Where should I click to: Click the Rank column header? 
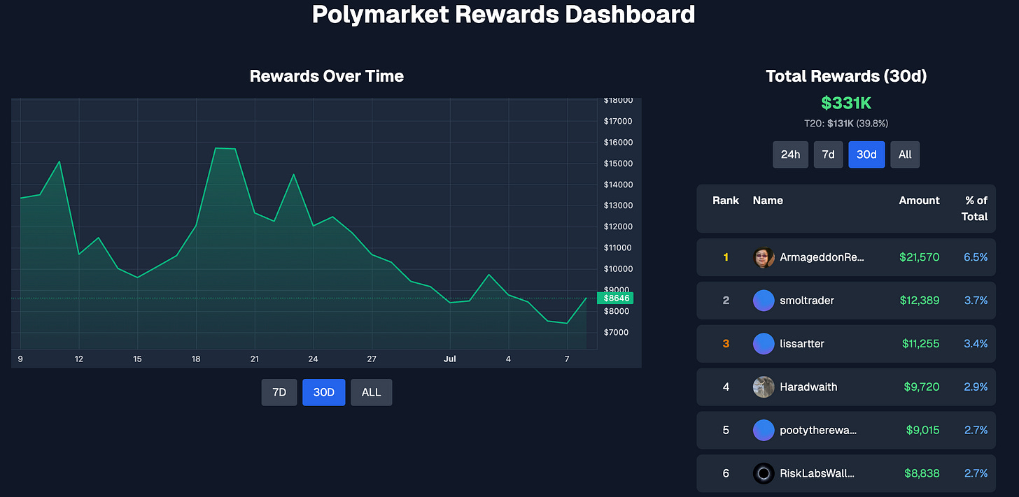(726, 201)
